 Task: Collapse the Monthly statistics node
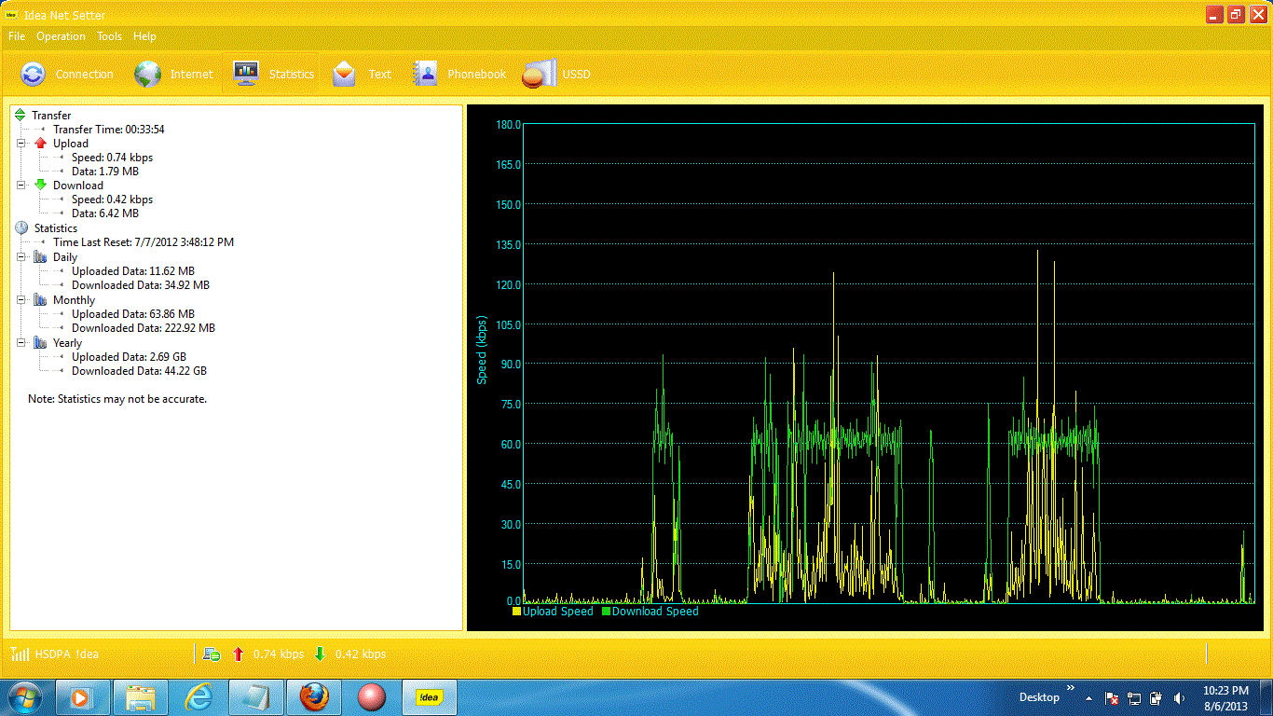[x=21, y=300]
